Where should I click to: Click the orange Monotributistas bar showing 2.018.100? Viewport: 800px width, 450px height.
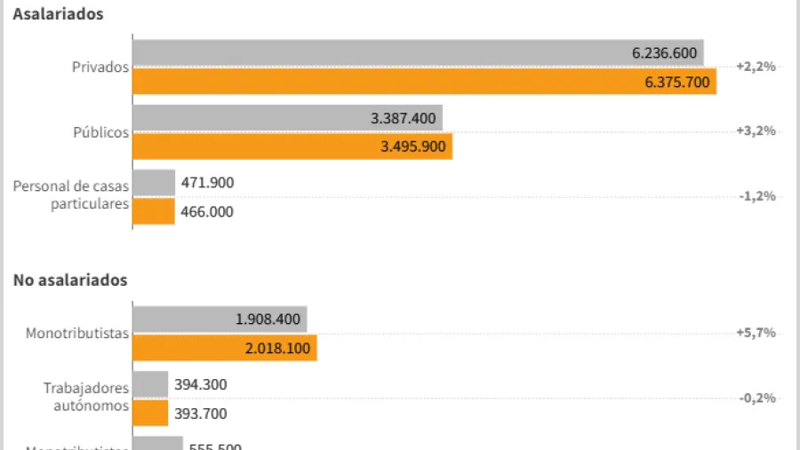coord(225,348)
